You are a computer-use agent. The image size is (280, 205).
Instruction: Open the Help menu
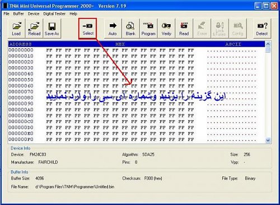pyautogui.click(x=73, y=13)
